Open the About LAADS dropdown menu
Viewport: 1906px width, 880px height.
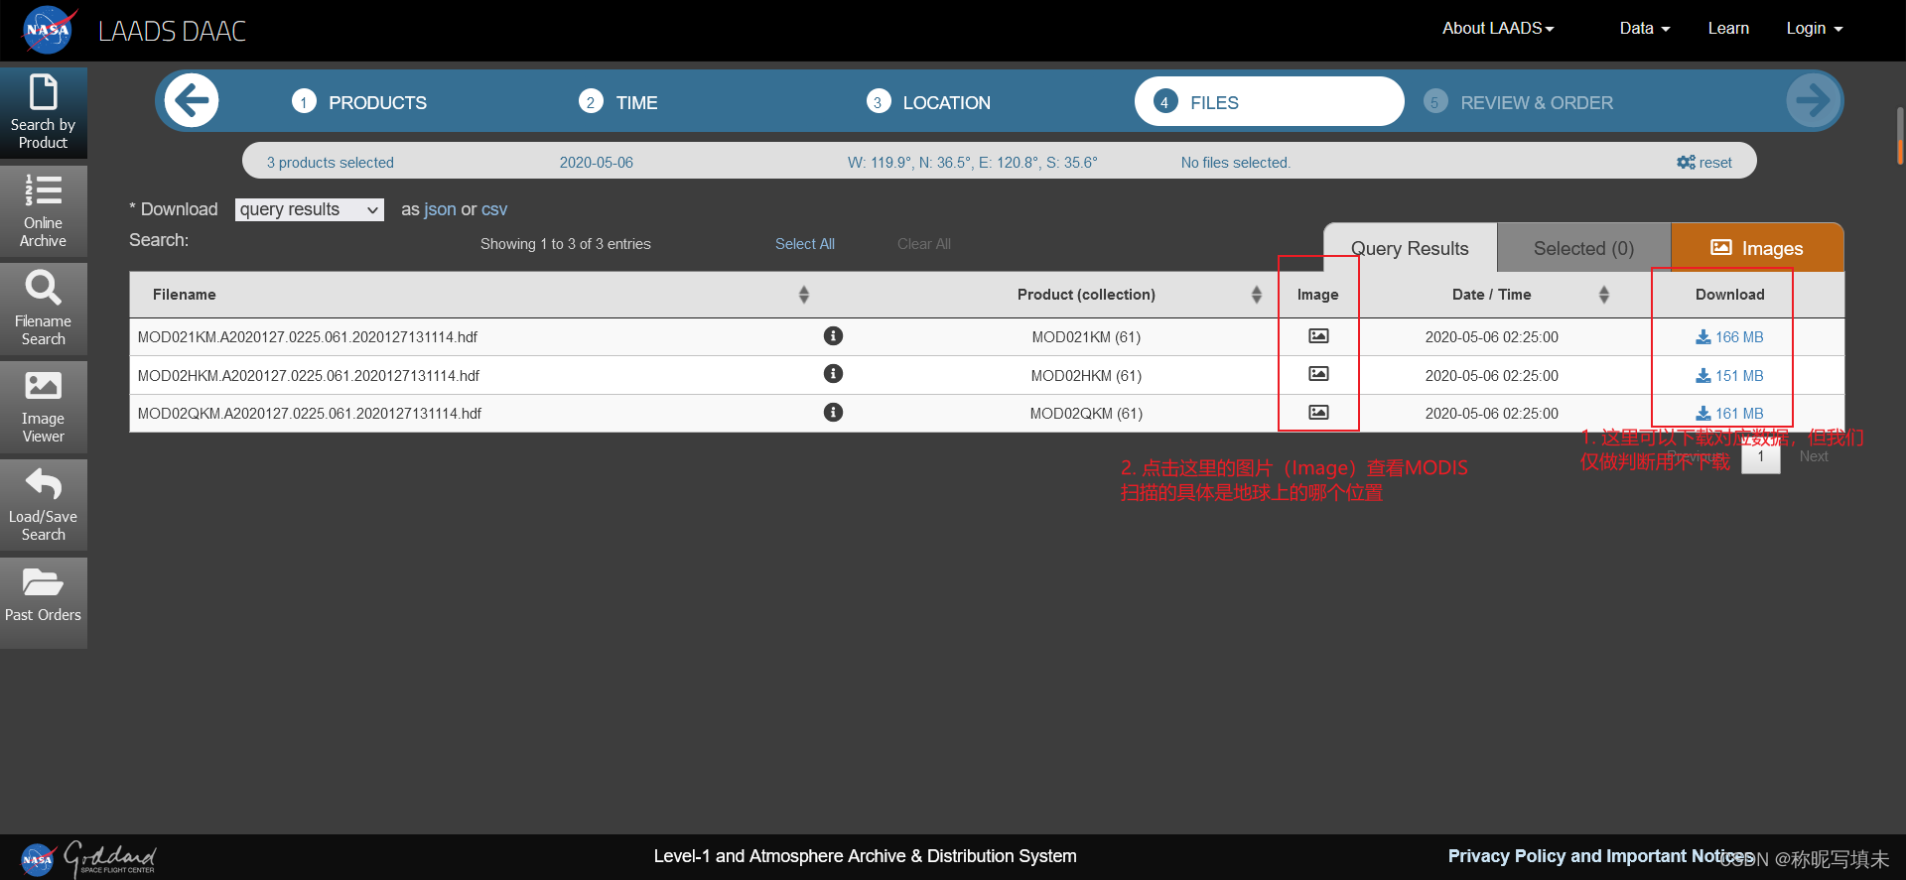tap(1498, 29)
